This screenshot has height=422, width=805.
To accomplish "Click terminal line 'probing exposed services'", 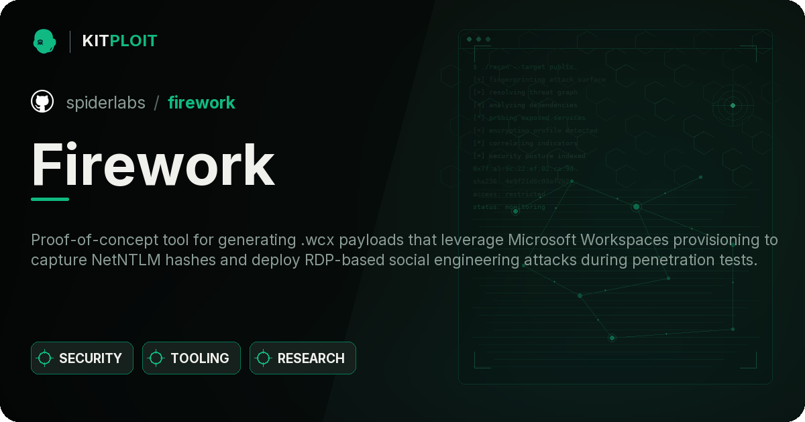I will (x=529, y=118).
